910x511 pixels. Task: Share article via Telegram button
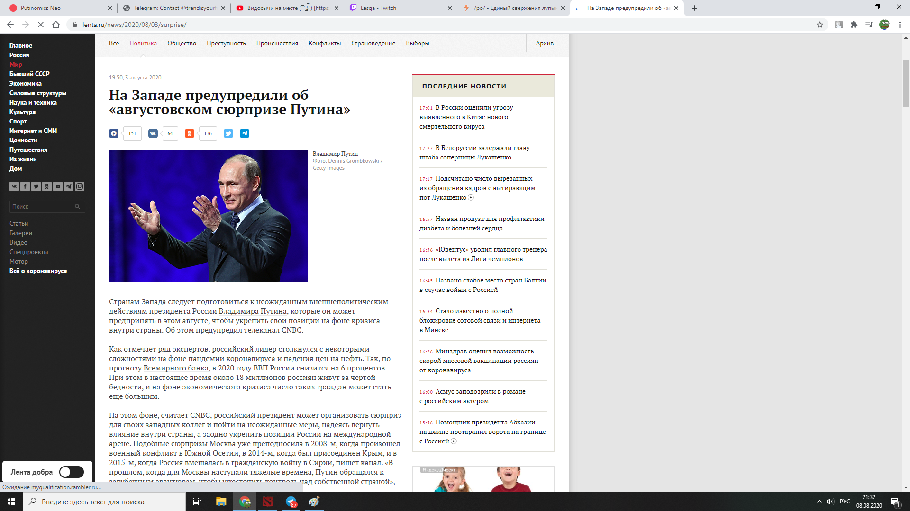(245, 133)
